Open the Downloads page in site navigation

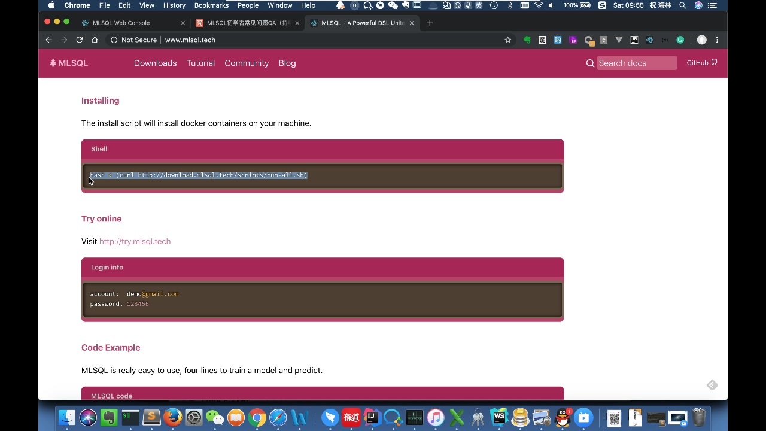pyautogui.click(x=155, y=63)
